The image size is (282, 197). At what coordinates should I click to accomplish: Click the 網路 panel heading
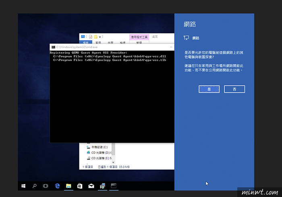190,24
